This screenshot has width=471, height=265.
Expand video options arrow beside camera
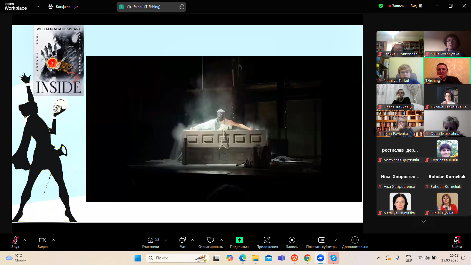tap(54, 240)
